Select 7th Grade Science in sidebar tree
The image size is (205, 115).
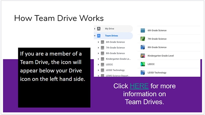point(115,48)
